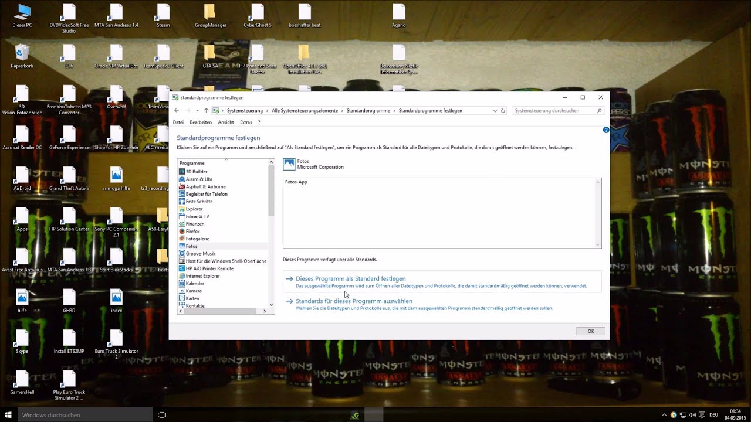Click the program list scroll-down arrow
Viewport: 751px width, 422px height.
tap(271, 304)
